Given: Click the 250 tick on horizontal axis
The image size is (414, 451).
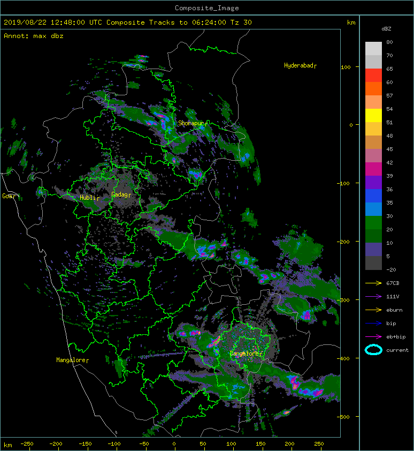Looking at the screenshot, I should [x=319, y=444].
